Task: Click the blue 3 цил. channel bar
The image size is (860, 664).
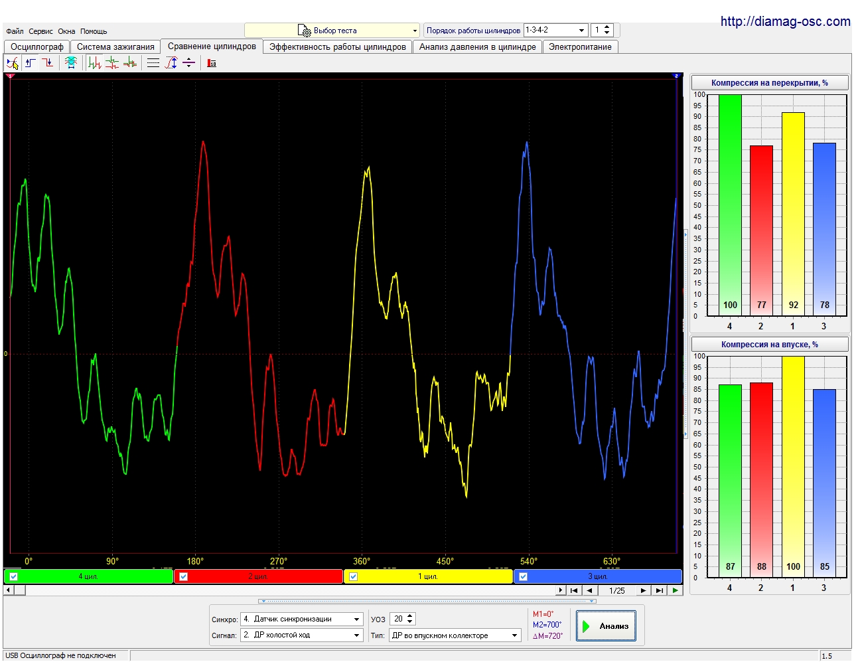Action: coord(598,576)
